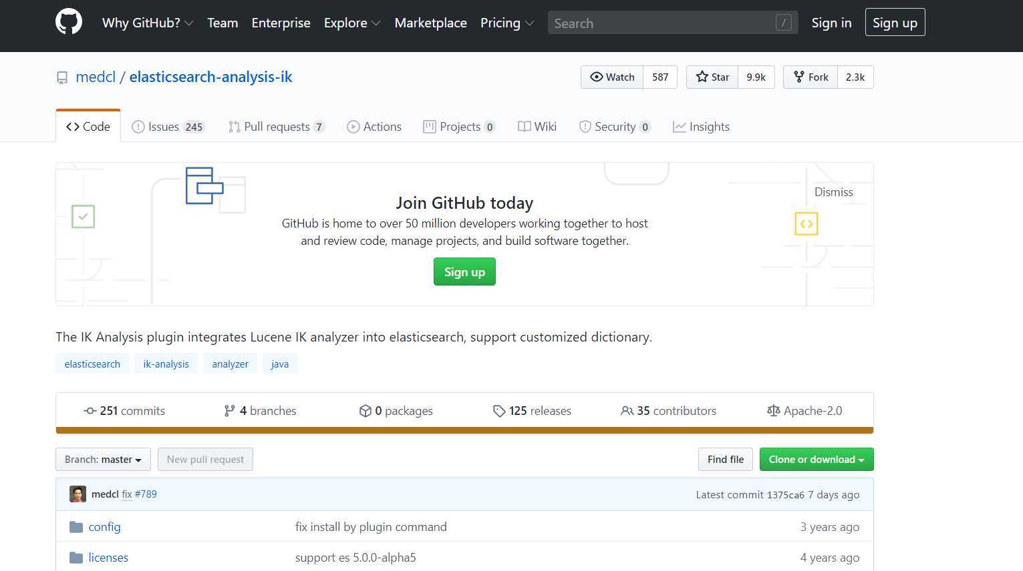
Task: Click the New pull request button
Action: click(x=205, y=459)
